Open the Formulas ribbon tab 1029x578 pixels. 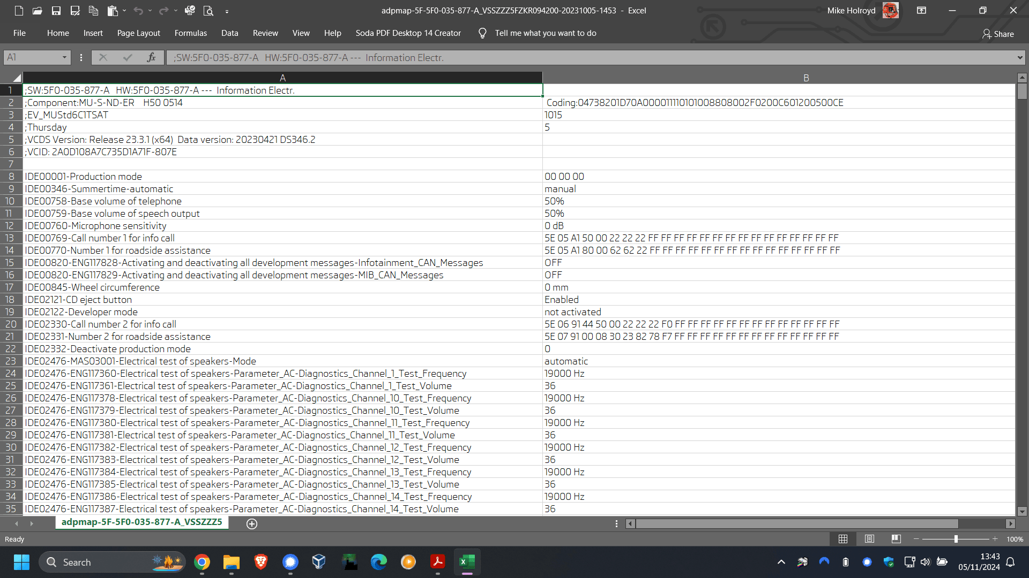coord(190,33)
